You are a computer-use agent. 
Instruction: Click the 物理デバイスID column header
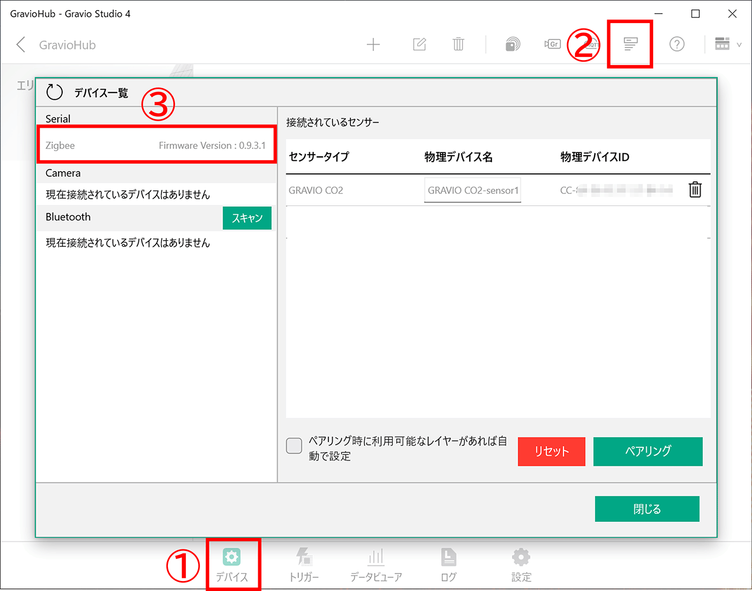(x=595, y=157)
